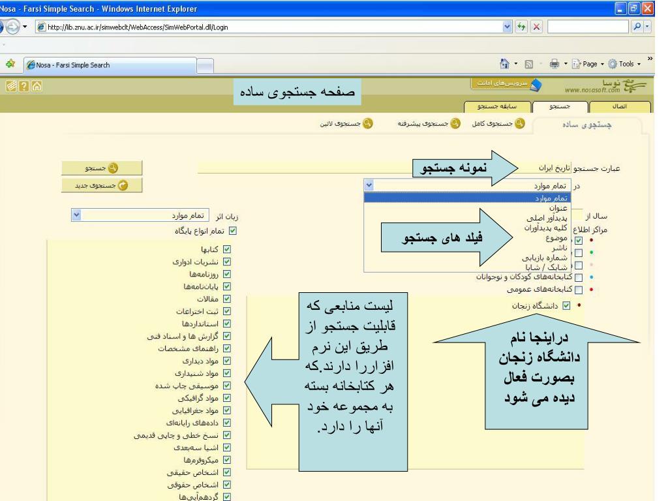Open the Print options dropdown arrow
Image resolution: width=668 pixels, height=501 pixels.
pos(566,64)
